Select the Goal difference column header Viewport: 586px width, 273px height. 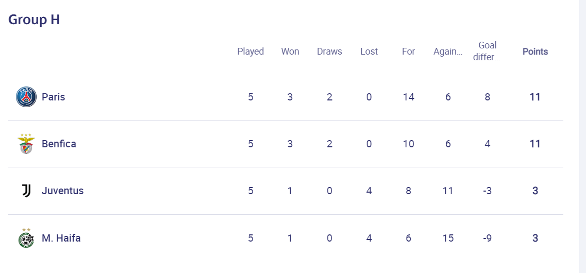[x=488, y=52]
